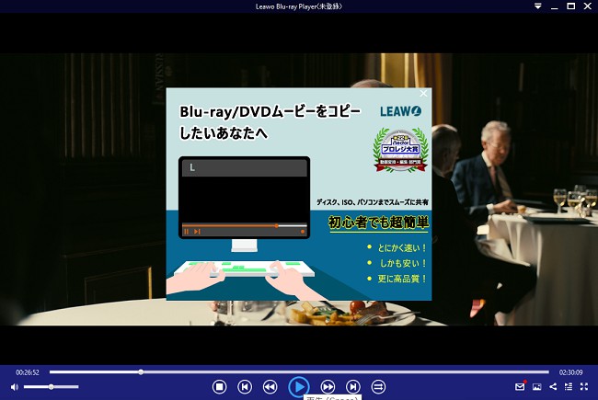Click the monitor illustration in the ad

tap(244, 203)
